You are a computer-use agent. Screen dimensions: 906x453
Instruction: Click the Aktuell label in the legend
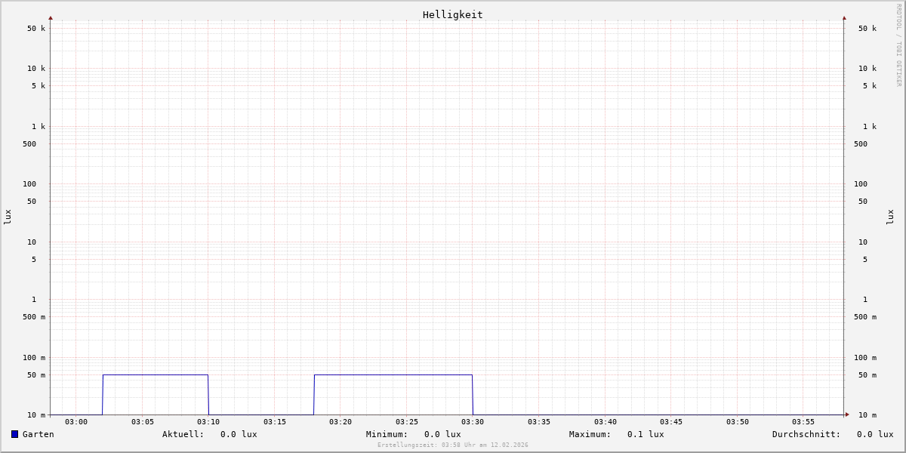[x=183, y=434]
